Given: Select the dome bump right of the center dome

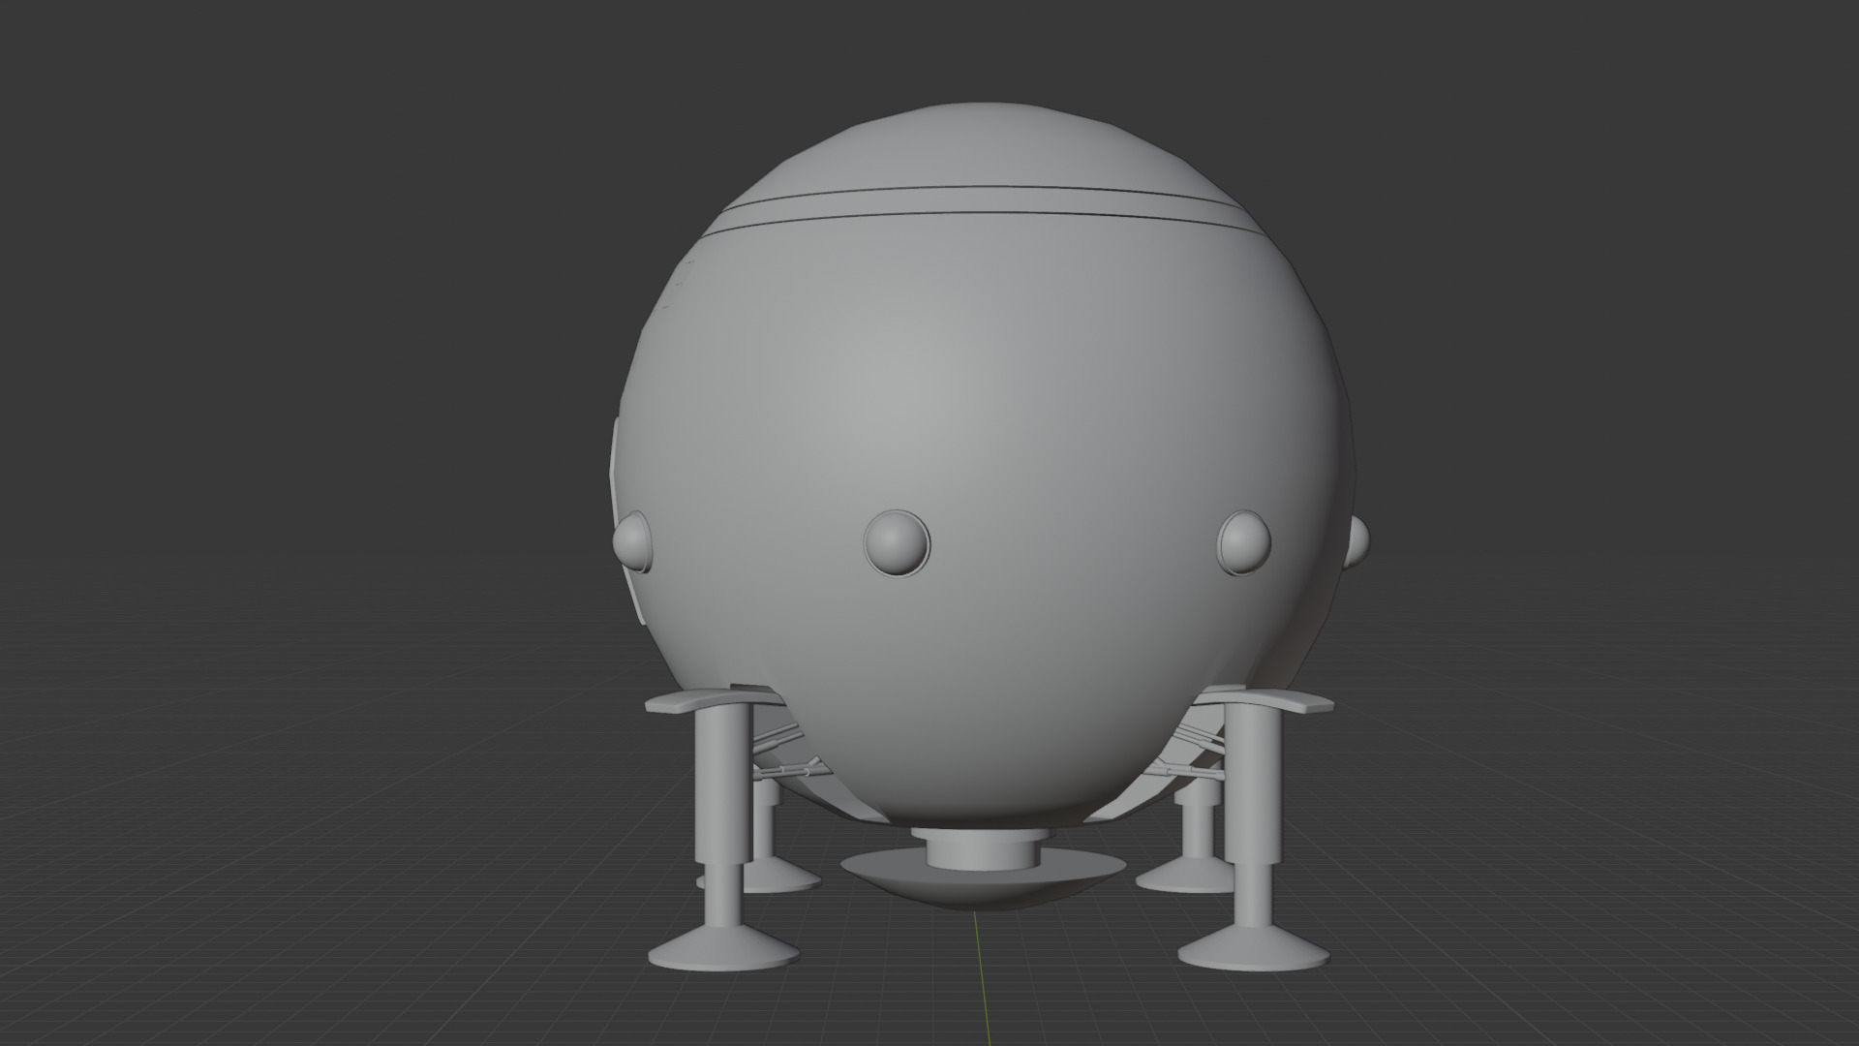Looking at the screenshot, I should pos(1244,542).
